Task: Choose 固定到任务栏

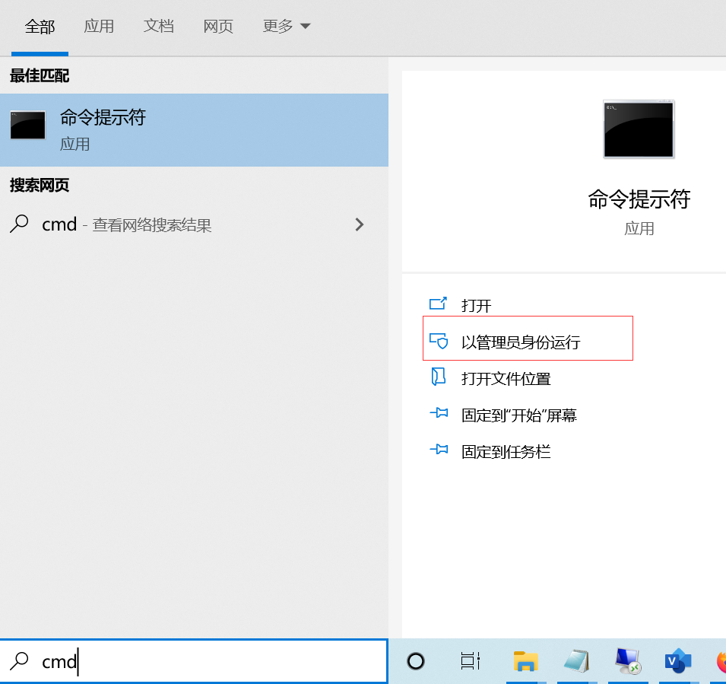Action: 506,452
